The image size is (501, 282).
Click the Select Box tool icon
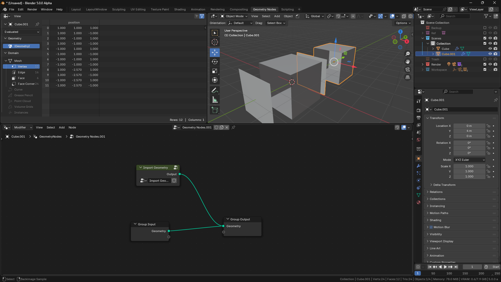click(215, 33)
